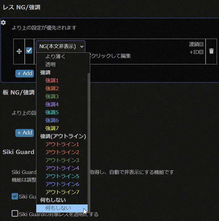This screenshot has height=221, width=219.
Task: Pick アウトライン2 option
Action: [62, 152]
